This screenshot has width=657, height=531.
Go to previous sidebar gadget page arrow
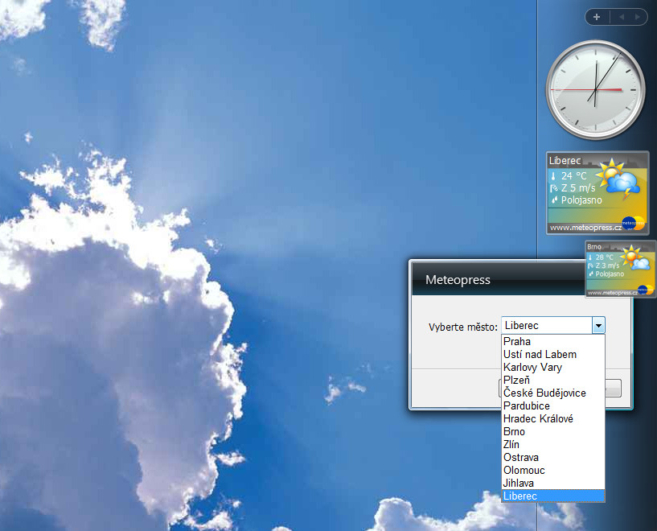coord(622,17)
